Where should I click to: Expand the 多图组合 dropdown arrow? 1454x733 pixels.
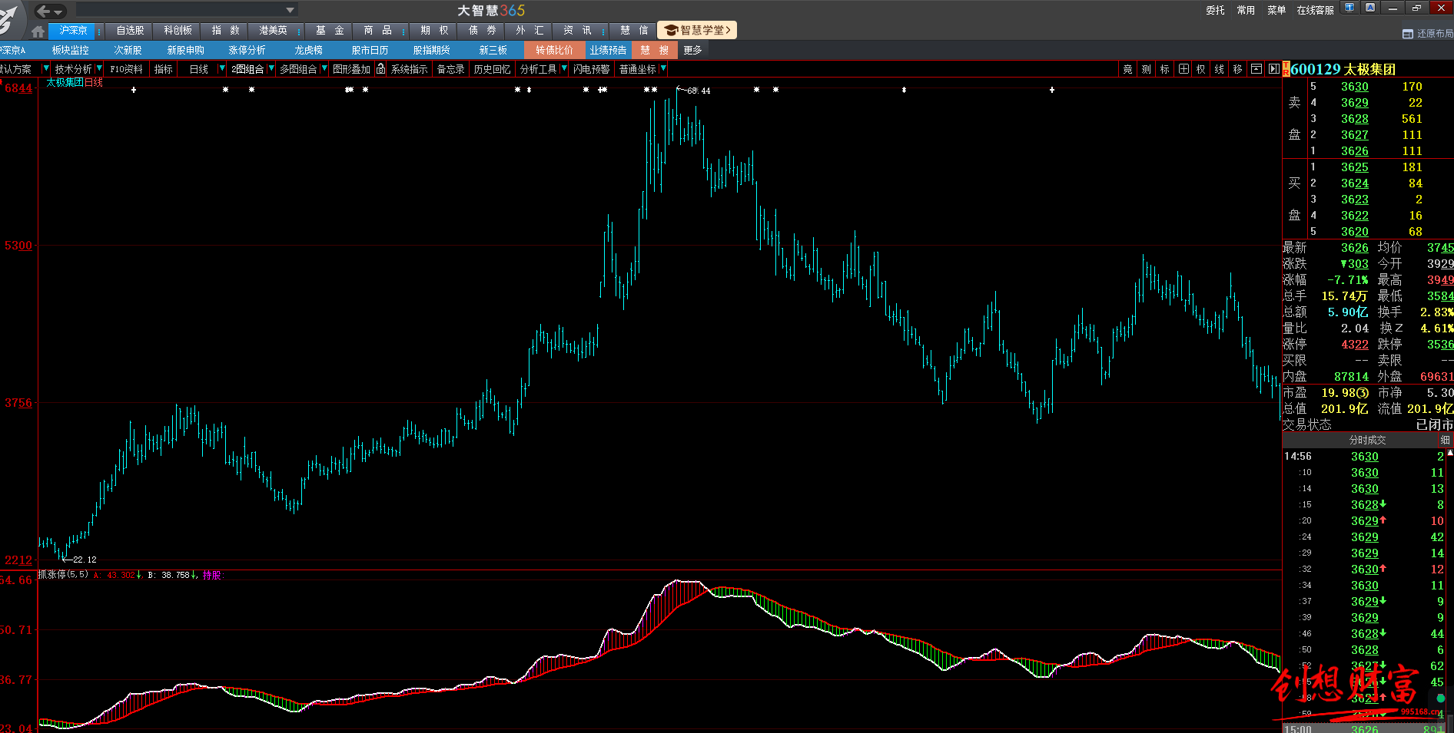pos(324,69)
